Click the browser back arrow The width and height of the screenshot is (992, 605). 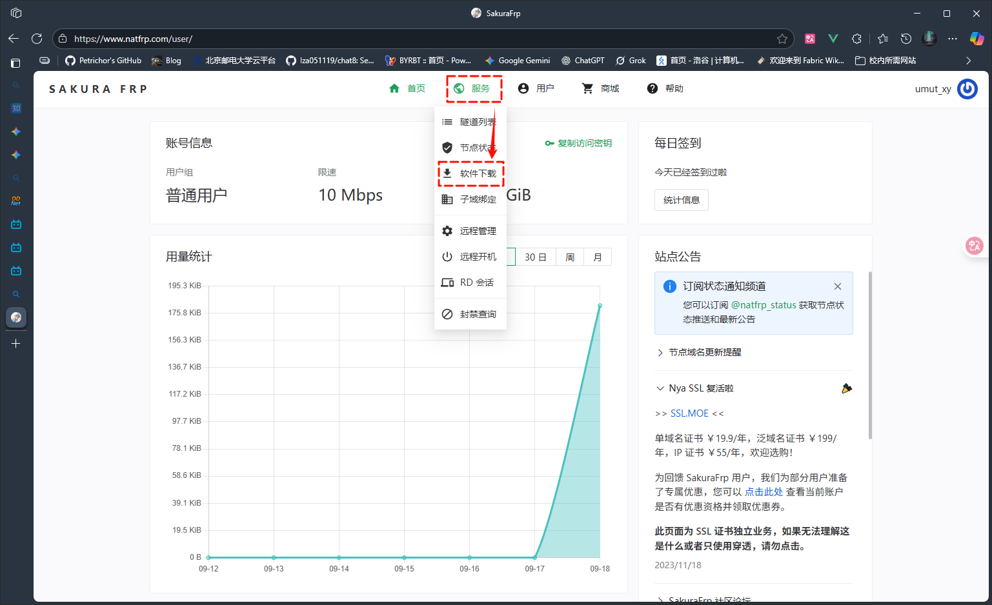[x=14, y=39]
